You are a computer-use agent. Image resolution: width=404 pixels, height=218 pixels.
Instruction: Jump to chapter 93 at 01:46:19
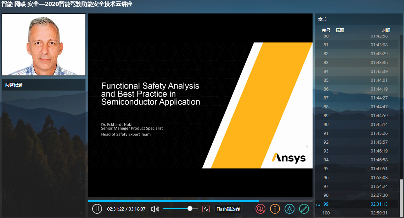[x=357, y=151]
